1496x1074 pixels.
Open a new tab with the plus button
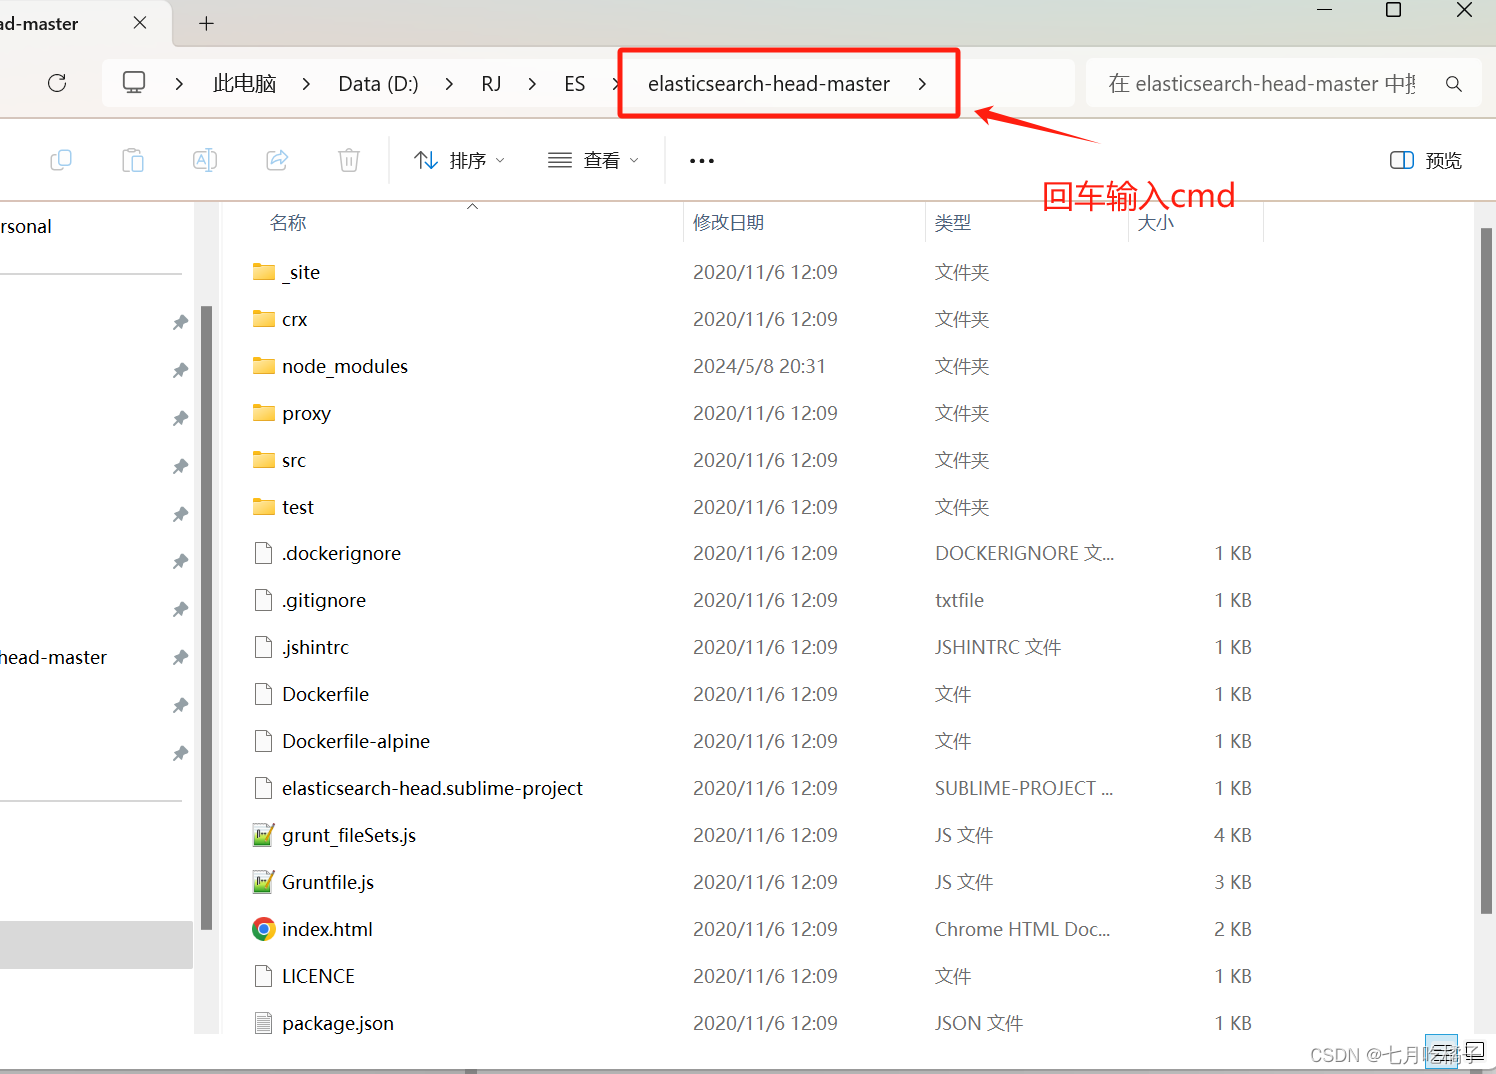pos(206,23)
